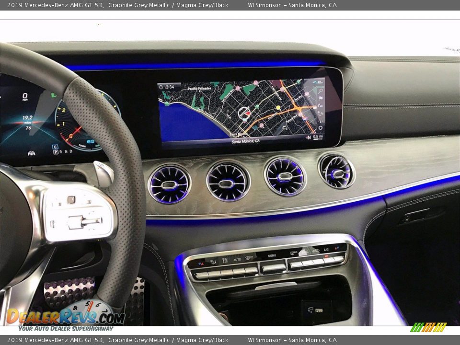Select the air distribution icon
This screenshot has height=345, width=460.
pos(213,262)
